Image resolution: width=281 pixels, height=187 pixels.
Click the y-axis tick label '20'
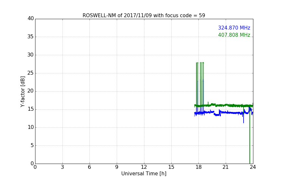(31, 91)
